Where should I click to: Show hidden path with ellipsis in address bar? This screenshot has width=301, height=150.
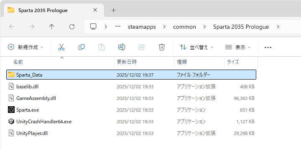pos(117,27)
